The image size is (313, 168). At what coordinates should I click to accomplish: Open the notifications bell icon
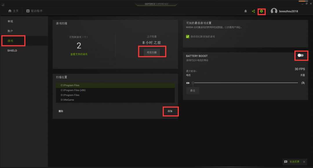click(x=245, y=11)
